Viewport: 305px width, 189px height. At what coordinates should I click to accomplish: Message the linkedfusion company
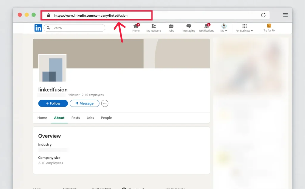coord(84,104)
